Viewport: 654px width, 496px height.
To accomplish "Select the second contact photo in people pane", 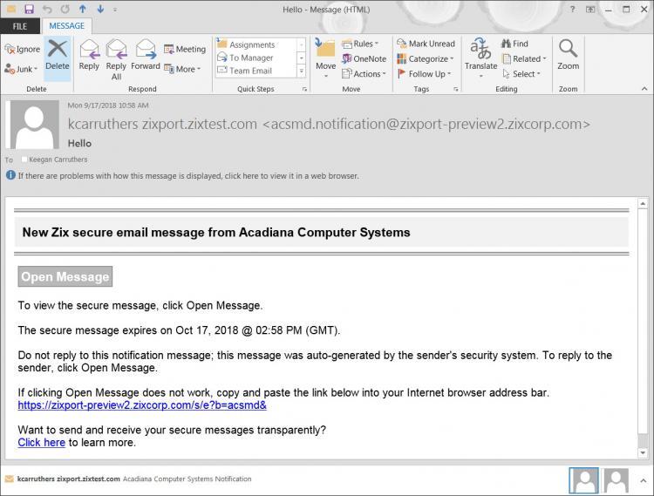I will 616,480.
